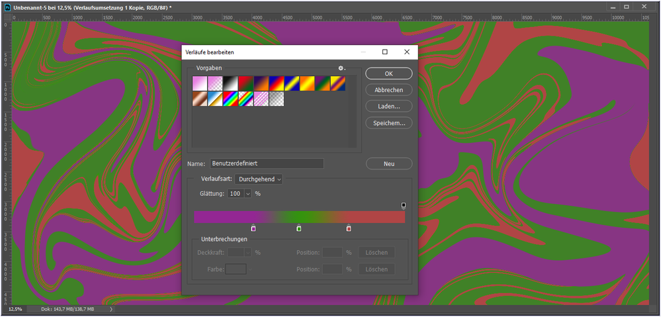Open the Farbe swatch dropdown arrow
661x317 pixels.
coord(251,269)
